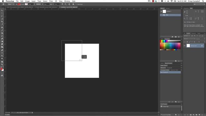206x116 pixels.
Task: Open the path operations icon in options bar
Action: [62, 4]
